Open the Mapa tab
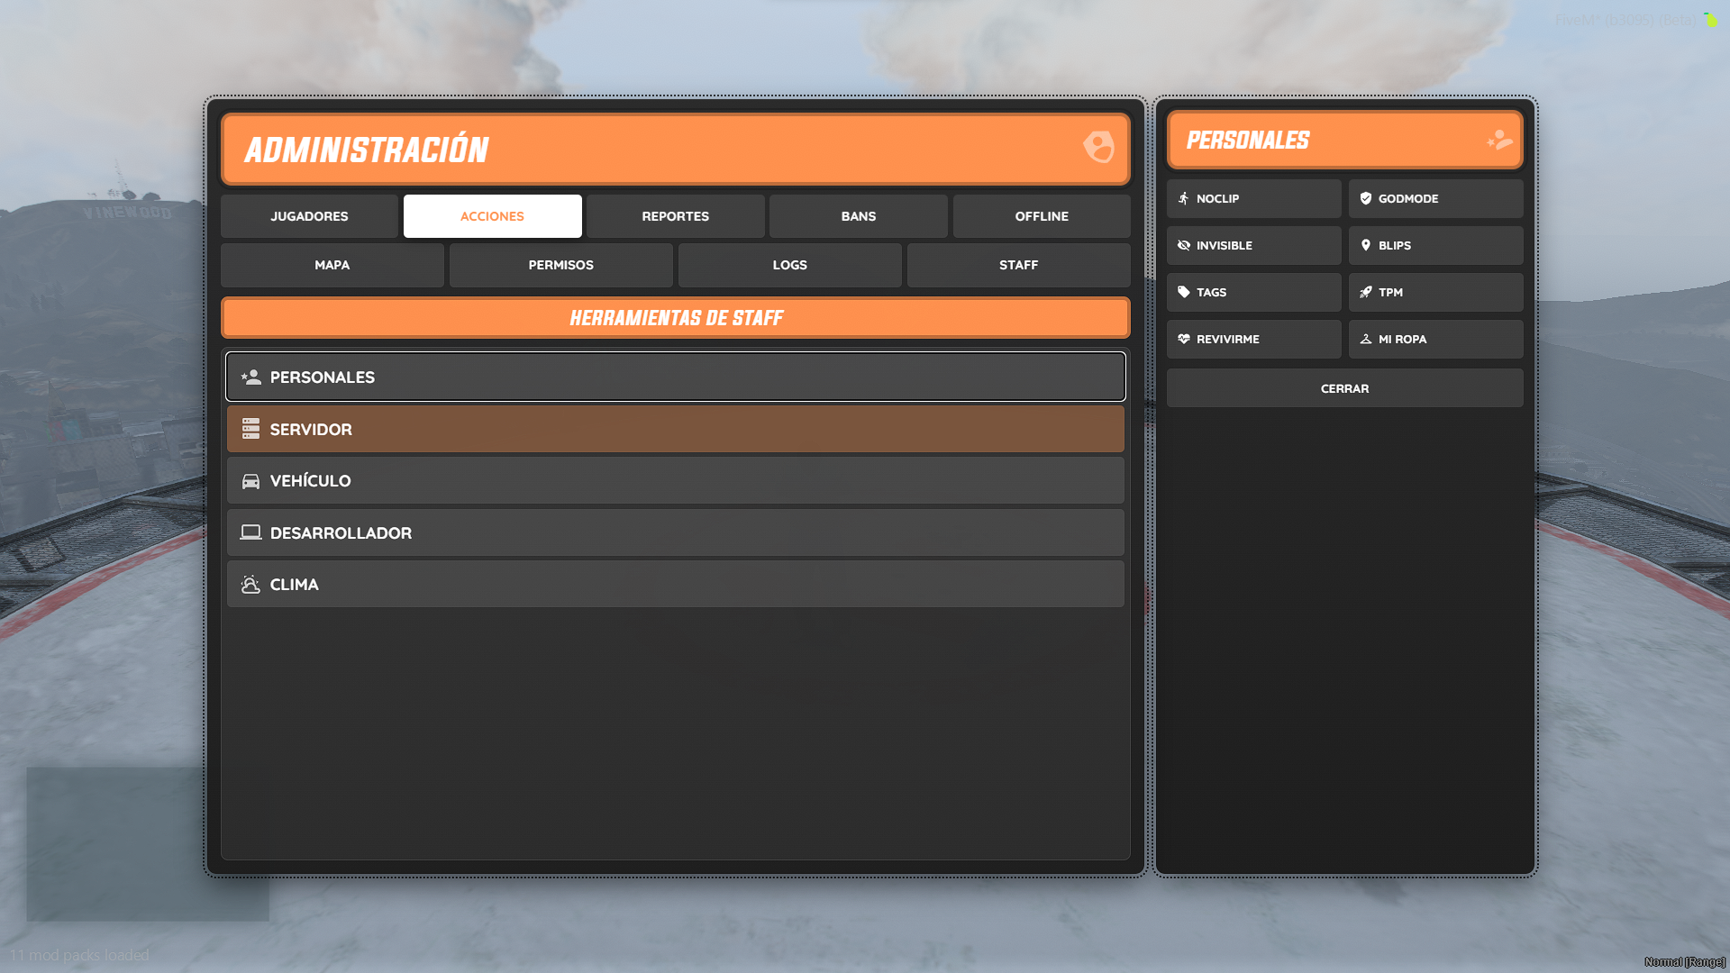 332,265
